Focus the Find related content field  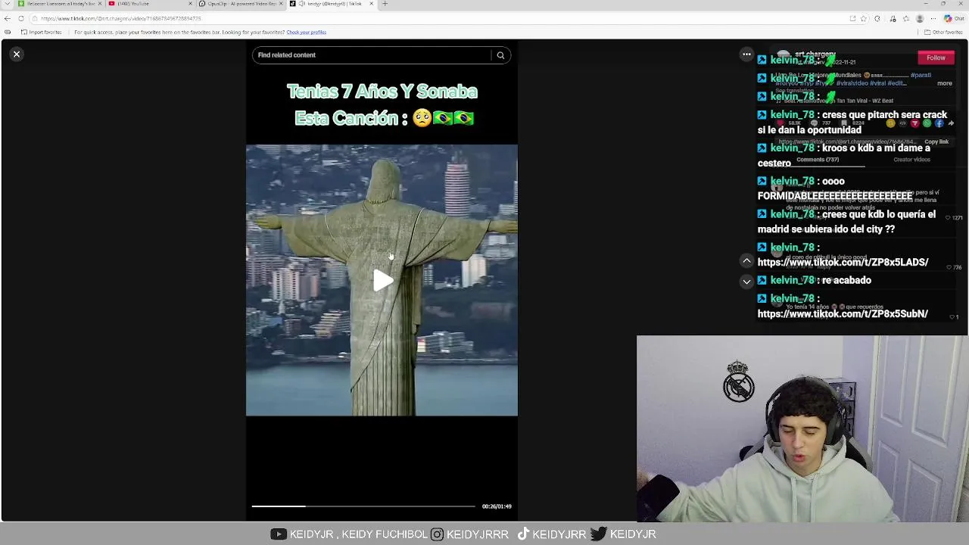pos(371,55)
